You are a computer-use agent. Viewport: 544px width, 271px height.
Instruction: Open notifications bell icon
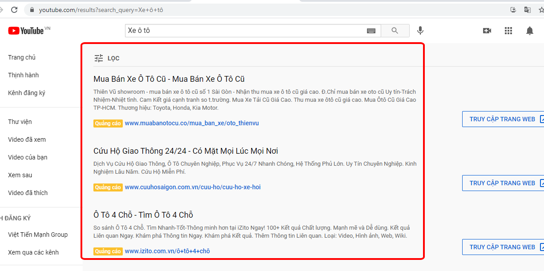click(530, 31)
